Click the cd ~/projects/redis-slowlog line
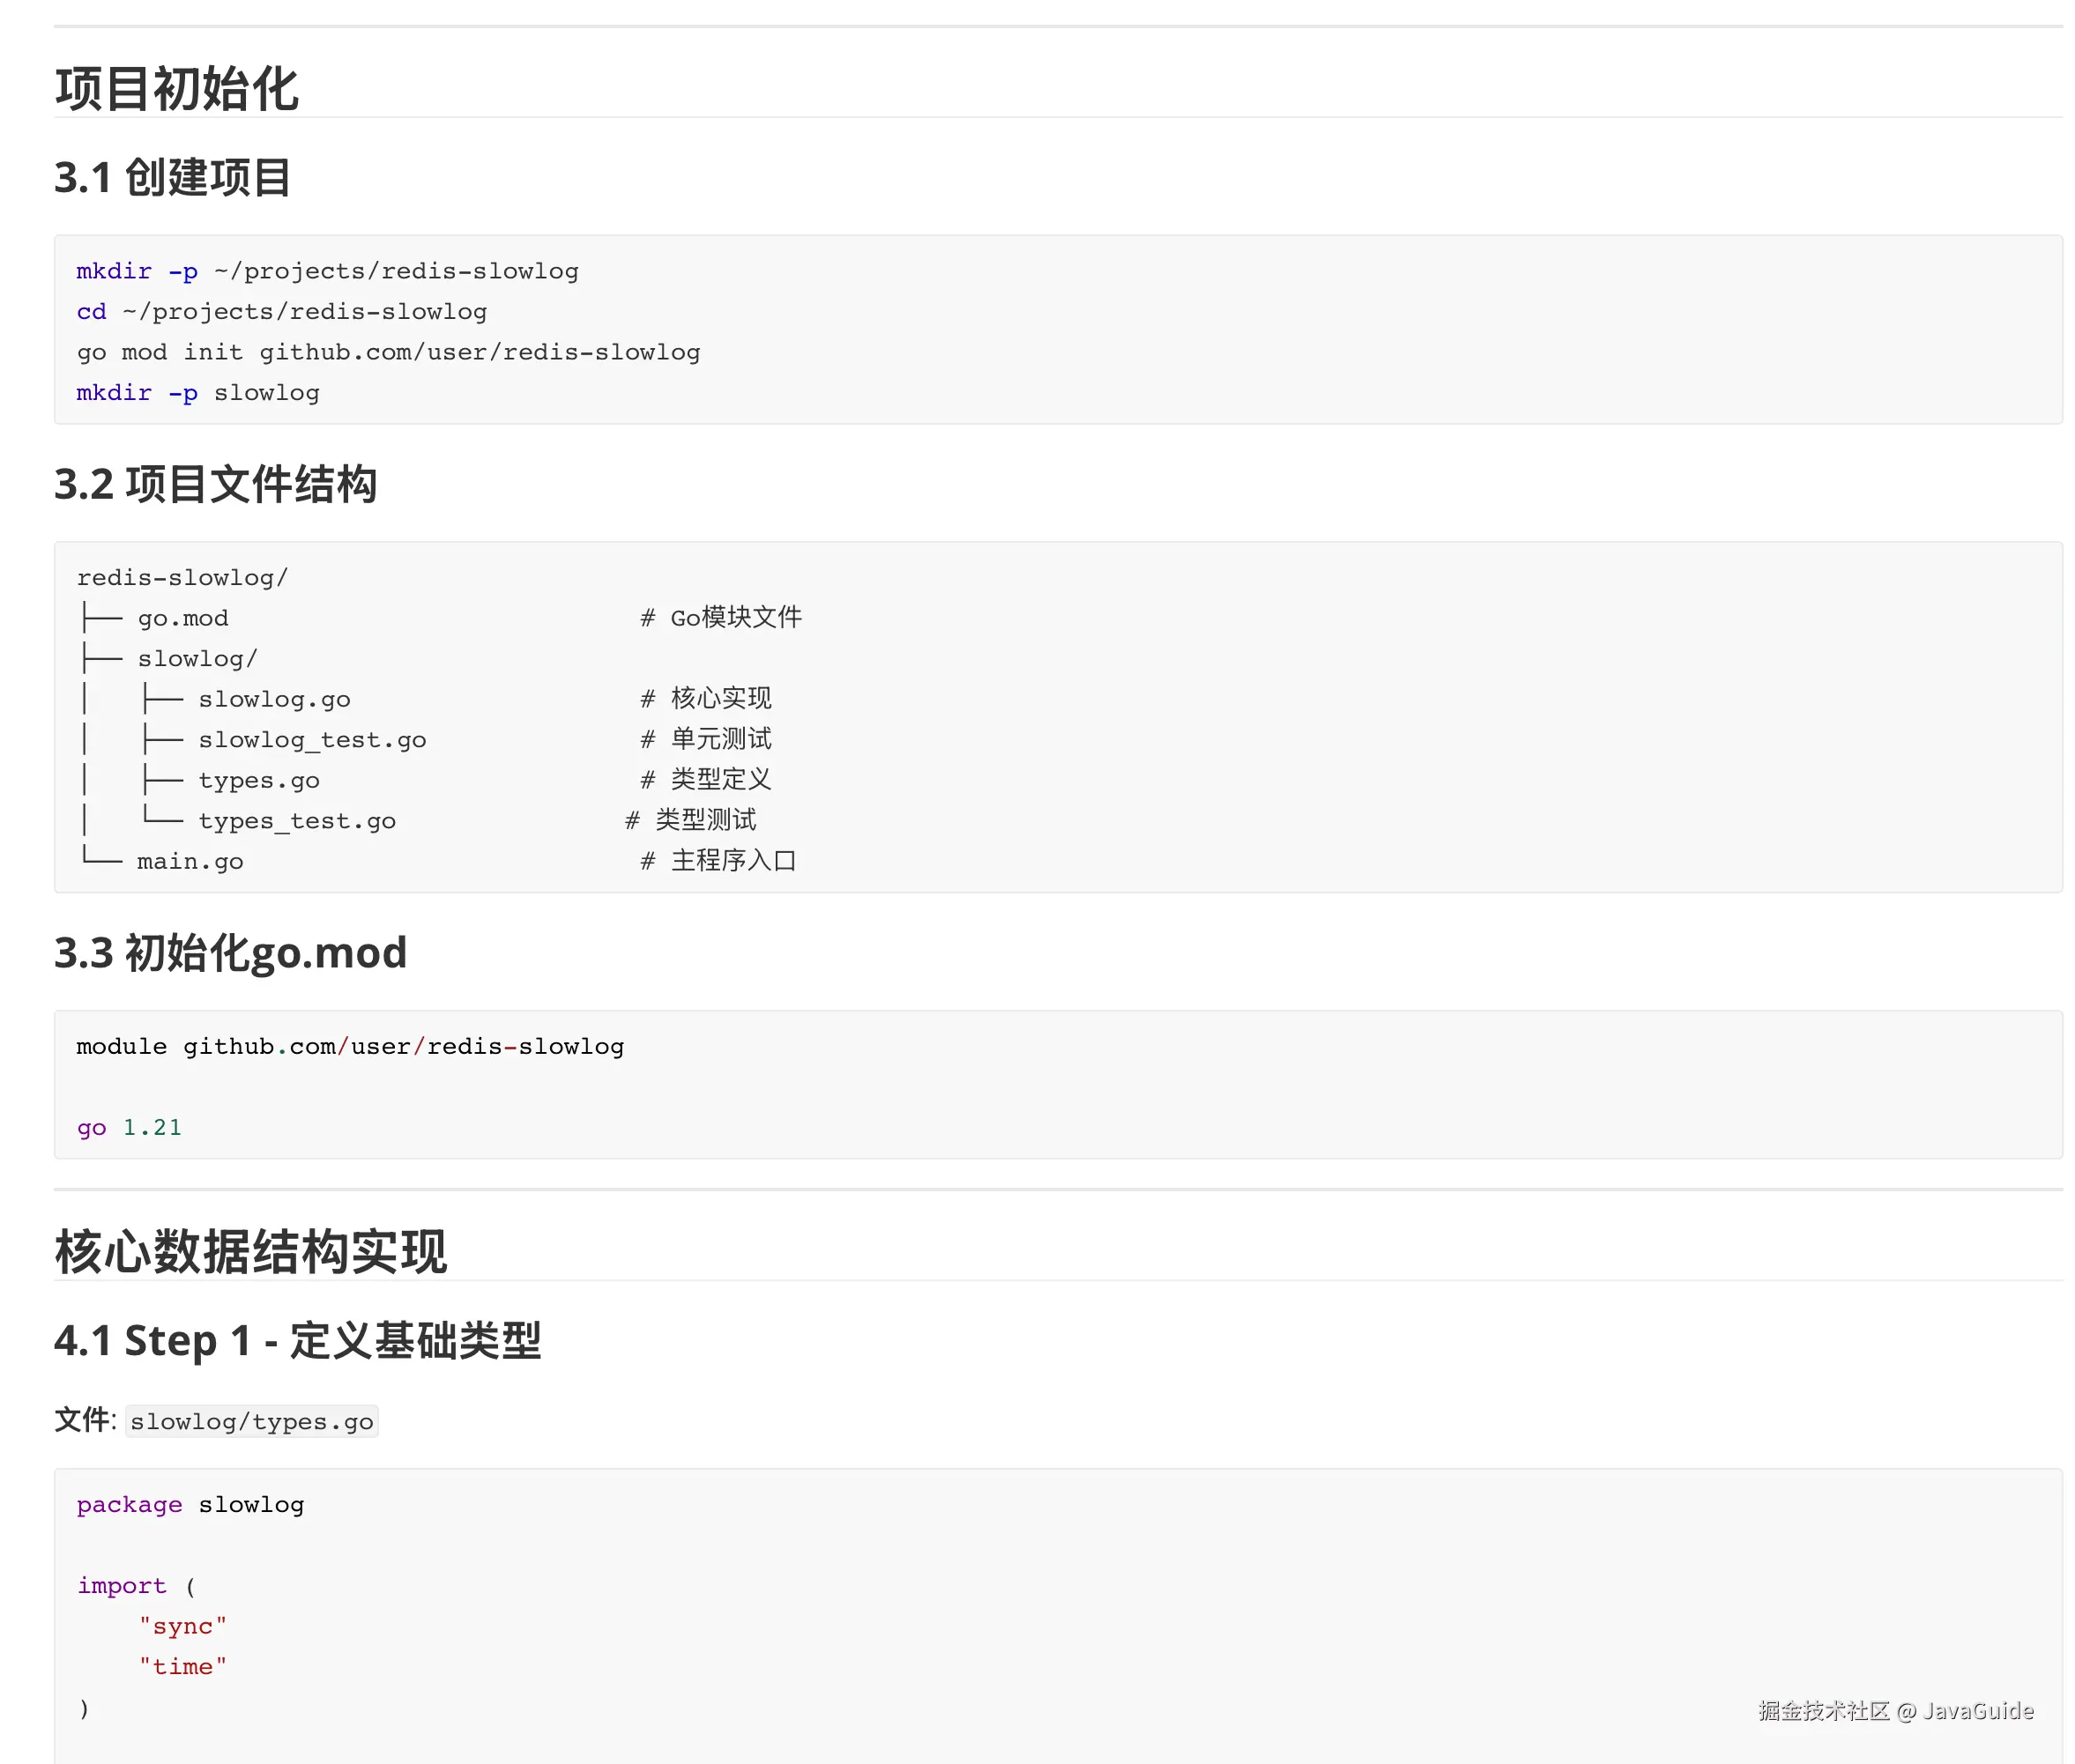This screenshot has width=2075, height=1764. 281,312
